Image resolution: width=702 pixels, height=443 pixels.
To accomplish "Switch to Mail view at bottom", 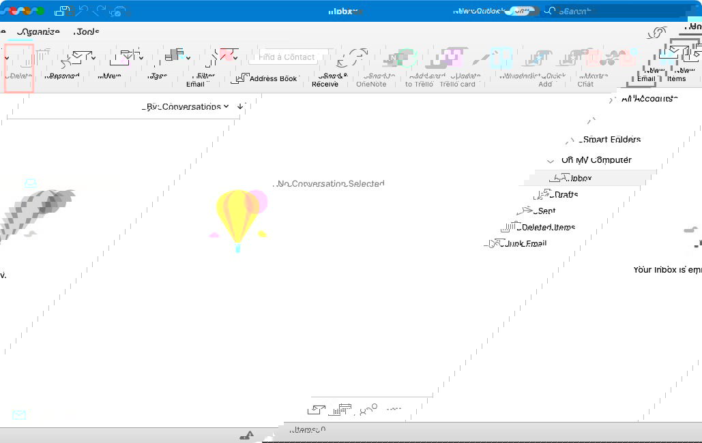I will 317,410.
